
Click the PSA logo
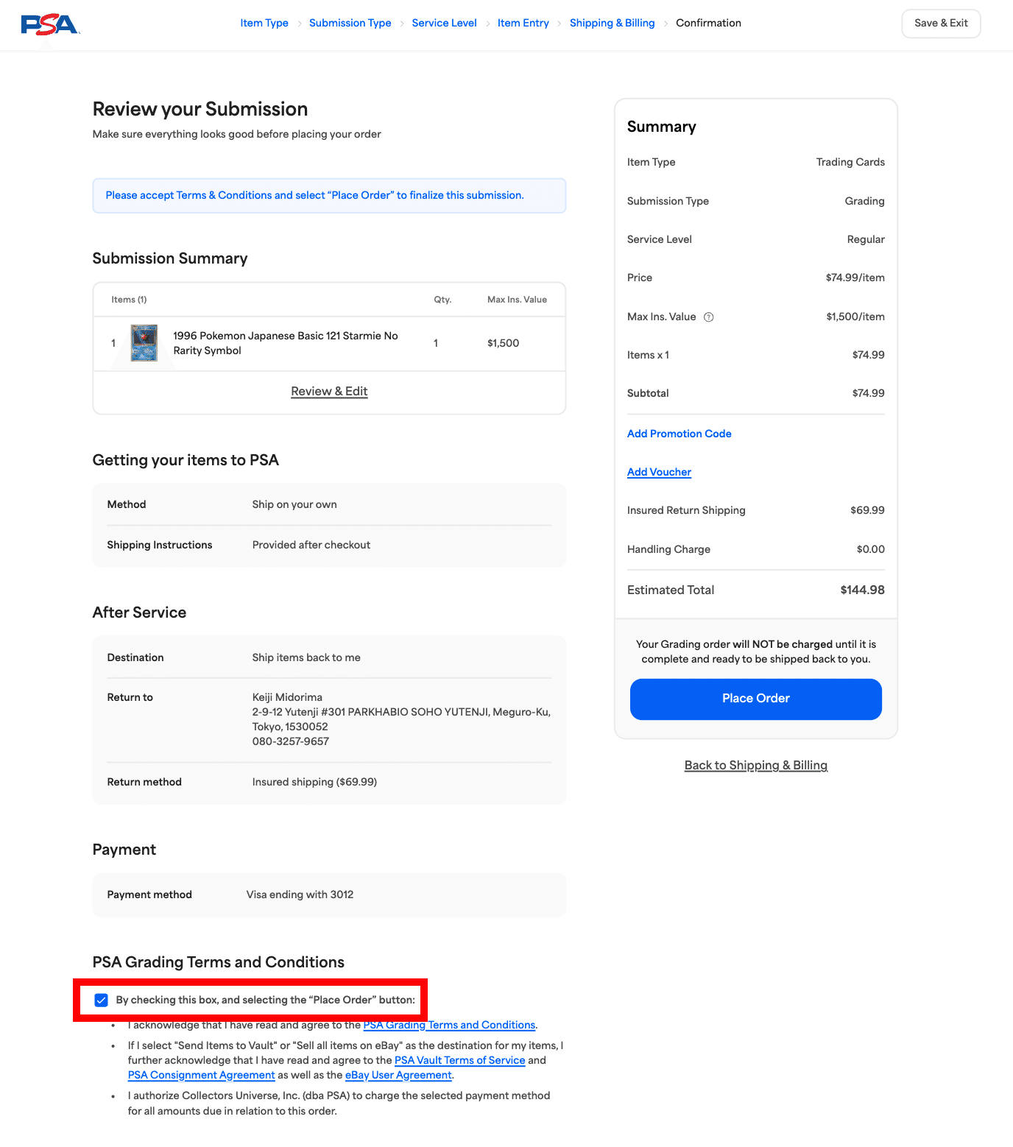tap(50, 24)
